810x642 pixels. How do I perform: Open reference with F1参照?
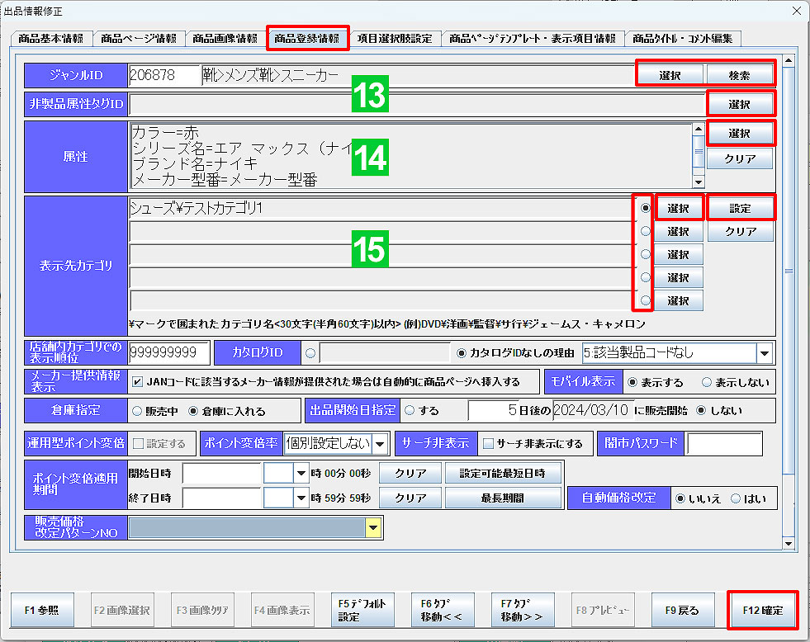point(43,611)
